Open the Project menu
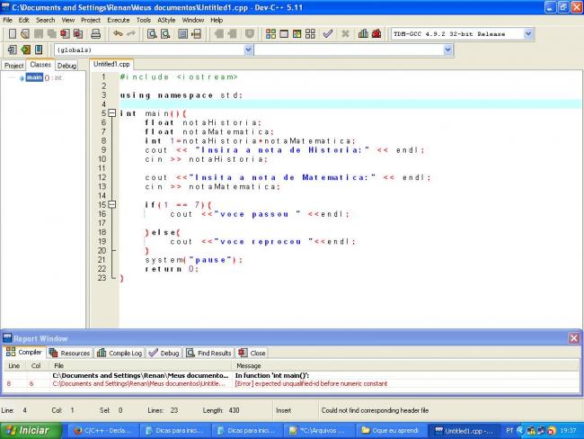The height and width of the screenshot is (439, 584). coord(91,20)
